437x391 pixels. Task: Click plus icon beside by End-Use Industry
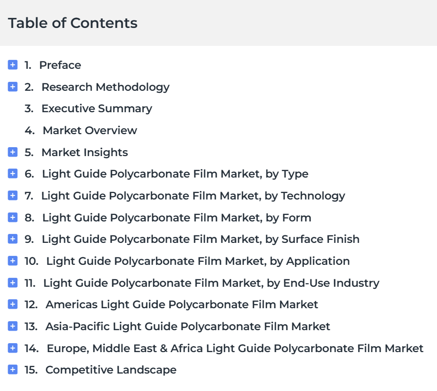12,283
